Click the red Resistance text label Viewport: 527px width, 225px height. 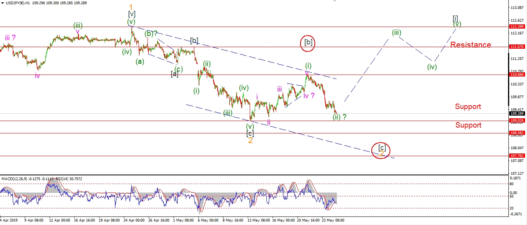point(470,45)
